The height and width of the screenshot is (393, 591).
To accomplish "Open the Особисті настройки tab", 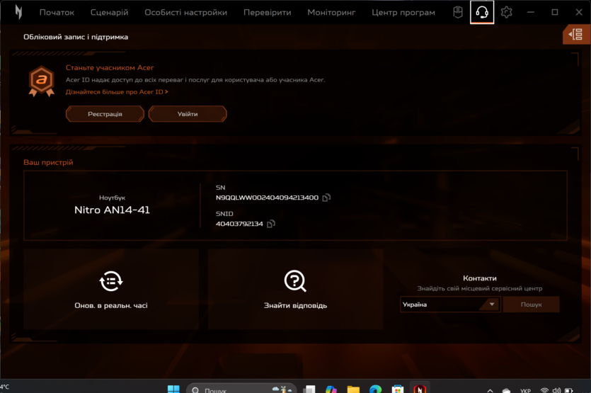I will click(x=186, y=13).
